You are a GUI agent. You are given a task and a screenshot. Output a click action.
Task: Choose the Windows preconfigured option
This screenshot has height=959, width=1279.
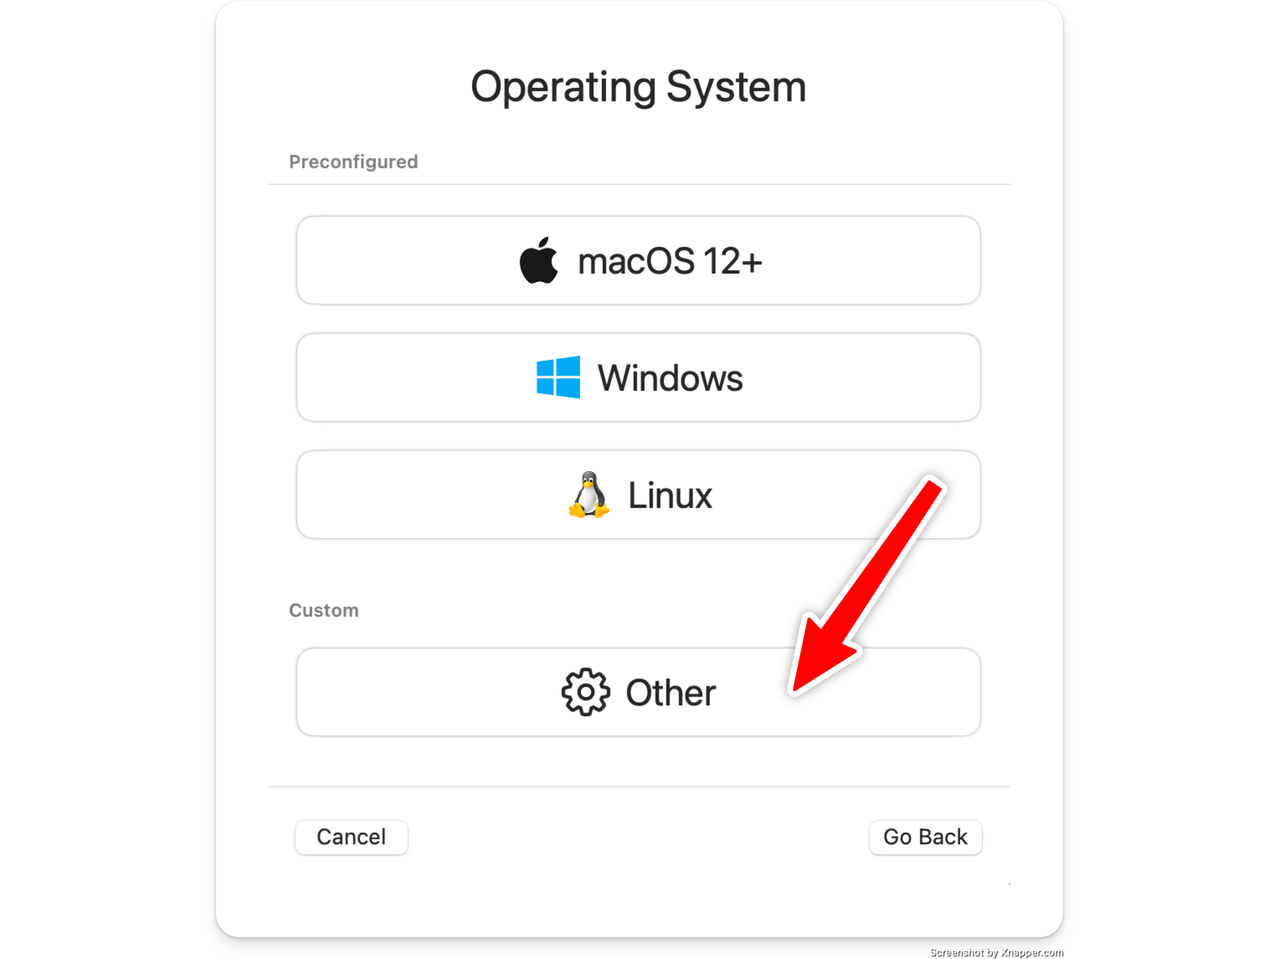coord(638,377)
